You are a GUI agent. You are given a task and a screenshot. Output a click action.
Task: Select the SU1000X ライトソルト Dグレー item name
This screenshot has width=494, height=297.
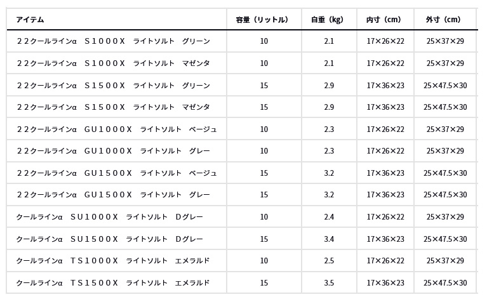110,217
